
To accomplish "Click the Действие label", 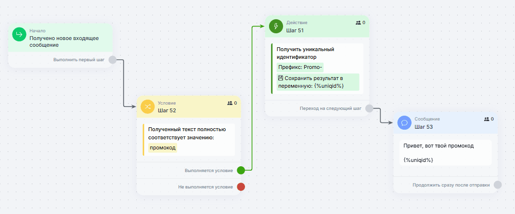I will click(x=297, y=23).
